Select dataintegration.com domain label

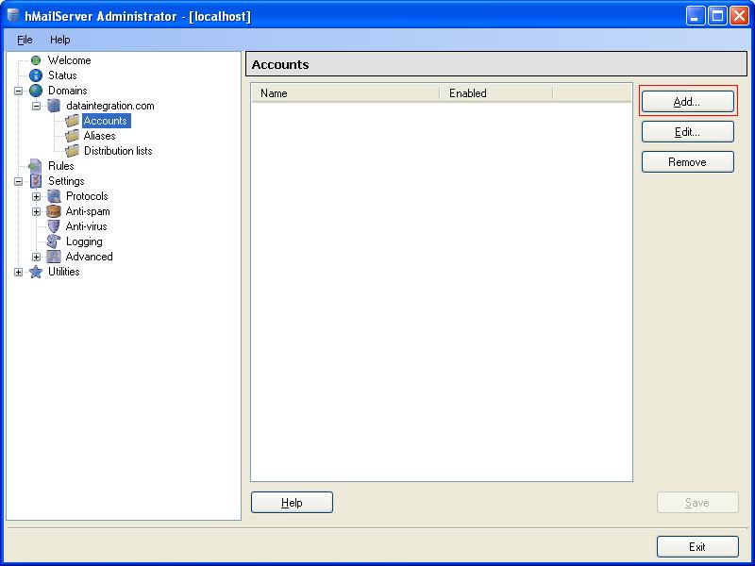coord(110,106)
